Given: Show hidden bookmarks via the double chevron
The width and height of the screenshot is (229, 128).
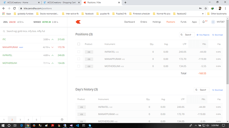Looking at the screenshot, I should [x=203, y=14].
